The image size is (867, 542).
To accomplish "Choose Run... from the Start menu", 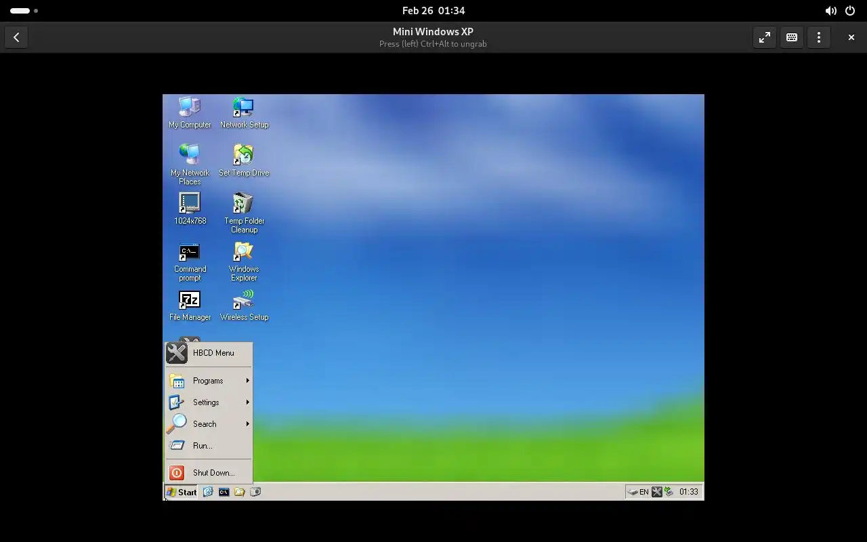I will pos(209,446).
